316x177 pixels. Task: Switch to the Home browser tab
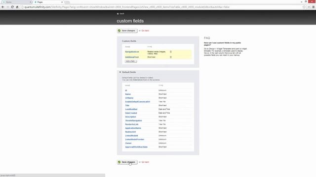[16, 2]
